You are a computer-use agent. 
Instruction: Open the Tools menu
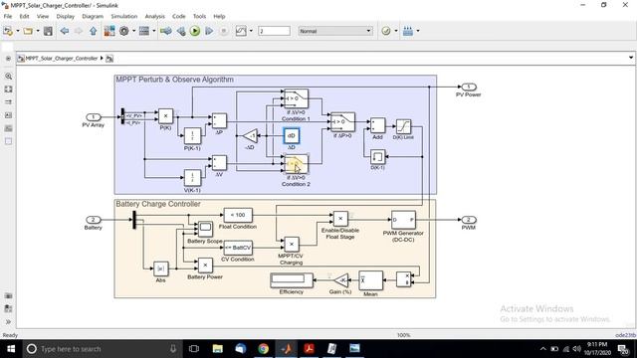coord(199,16)
